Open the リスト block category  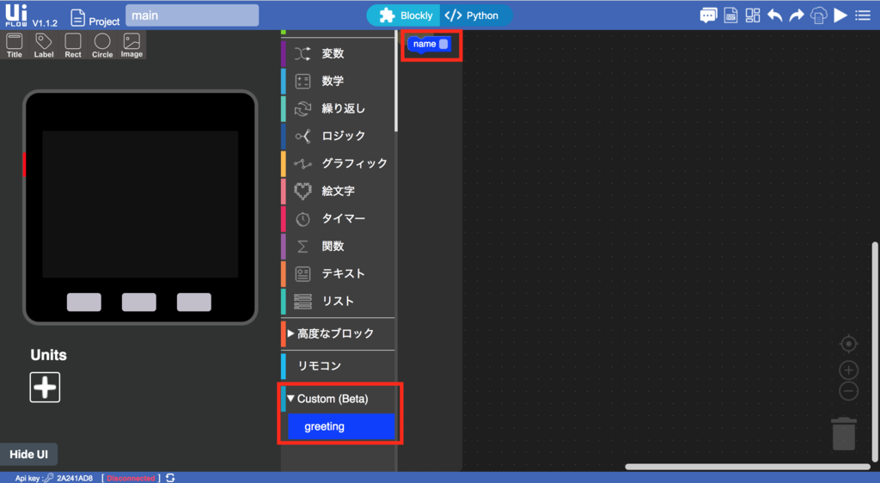point(338,301)
